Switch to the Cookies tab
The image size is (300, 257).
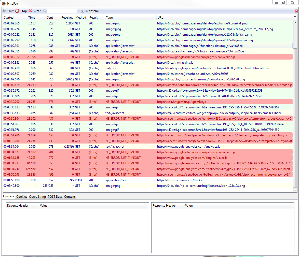[x=22, y=197]
